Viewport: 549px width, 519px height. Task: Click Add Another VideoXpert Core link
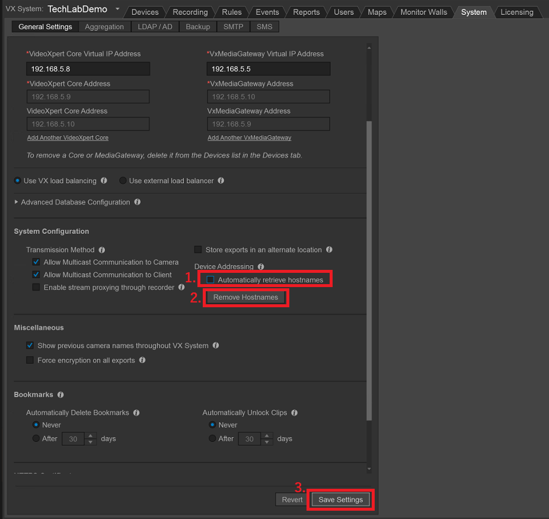[67, 137]
